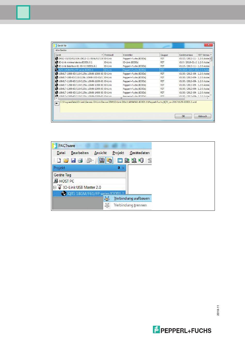Click the DK12-11 row device icon
Screen dimensions: 245x348
57,59
